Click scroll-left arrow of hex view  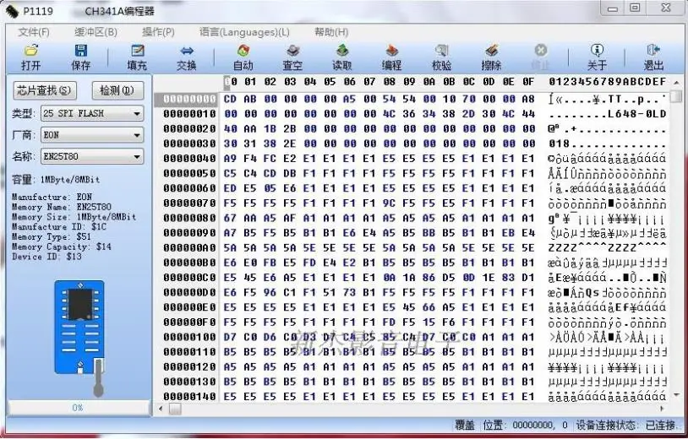pyautogui.click(x=161, y=409)
